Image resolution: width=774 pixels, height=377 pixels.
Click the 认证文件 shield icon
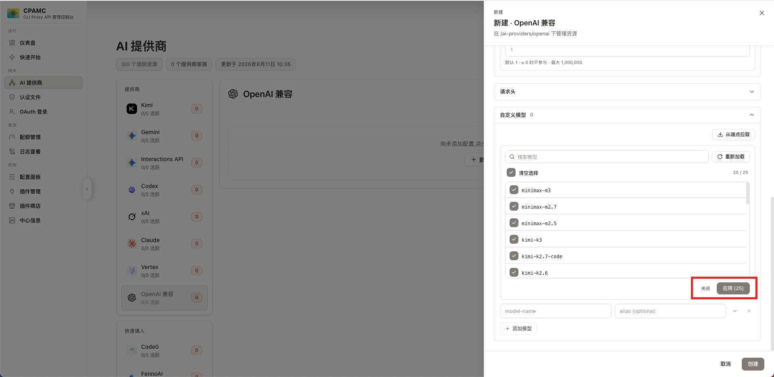coord(12,97)
